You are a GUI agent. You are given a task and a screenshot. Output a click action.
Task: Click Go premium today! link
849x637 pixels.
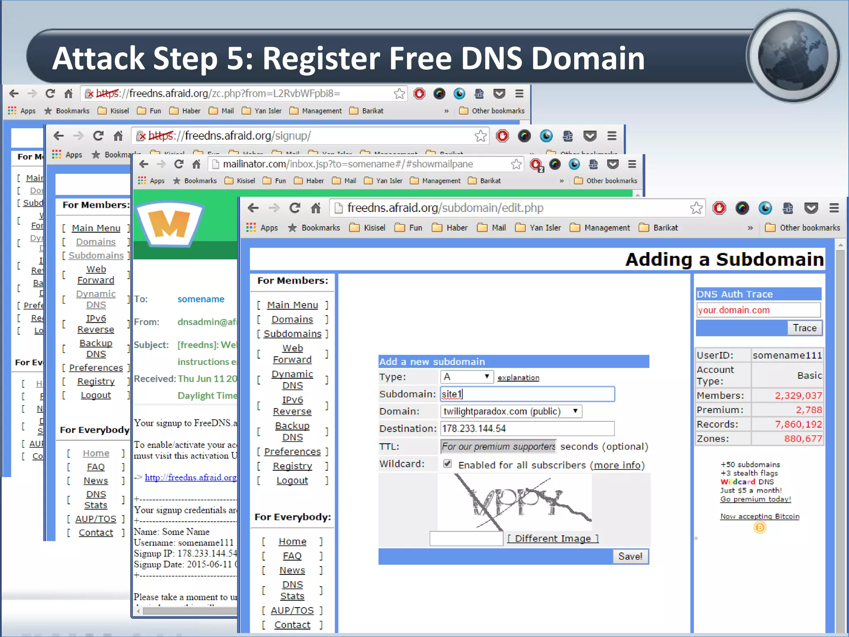point(755,499)
